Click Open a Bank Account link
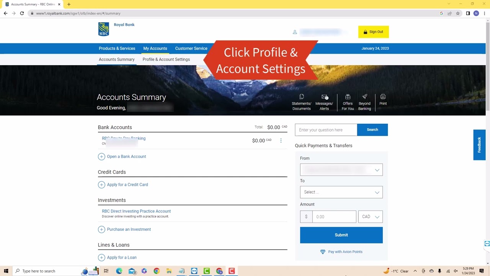The image size is (490, 276). [126, 156]
